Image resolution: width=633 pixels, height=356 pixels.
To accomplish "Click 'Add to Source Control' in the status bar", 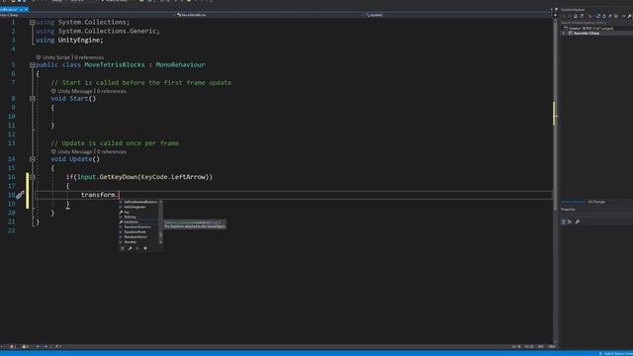I will (x=617, y=353).
